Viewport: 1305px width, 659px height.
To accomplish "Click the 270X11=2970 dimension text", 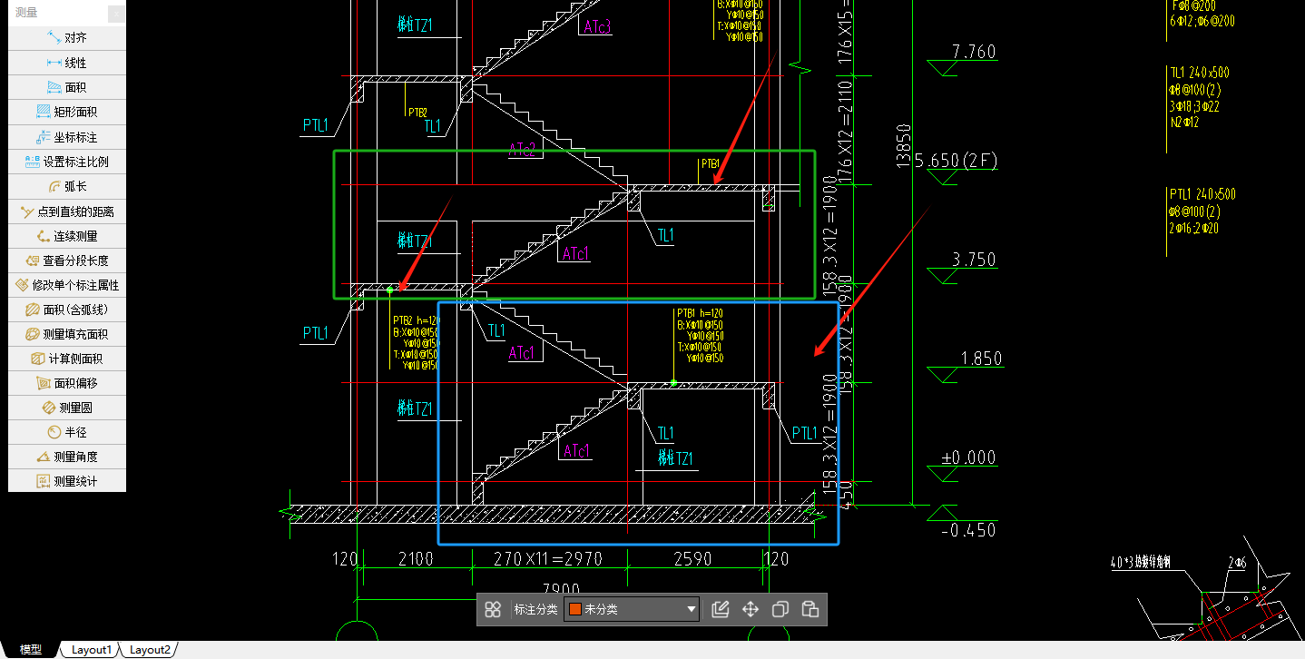I will [x=547, y=559].
